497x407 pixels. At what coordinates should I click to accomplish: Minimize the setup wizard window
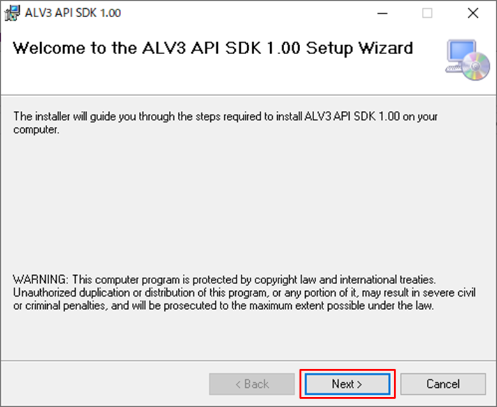point(382,13)
